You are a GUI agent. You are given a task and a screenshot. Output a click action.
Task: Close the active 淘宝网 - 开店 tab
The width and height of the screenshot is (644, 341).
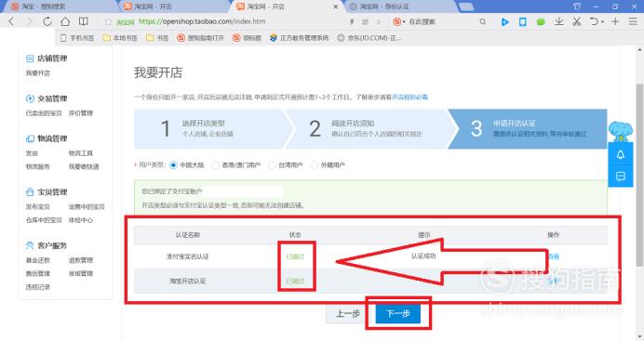[336, 7]
